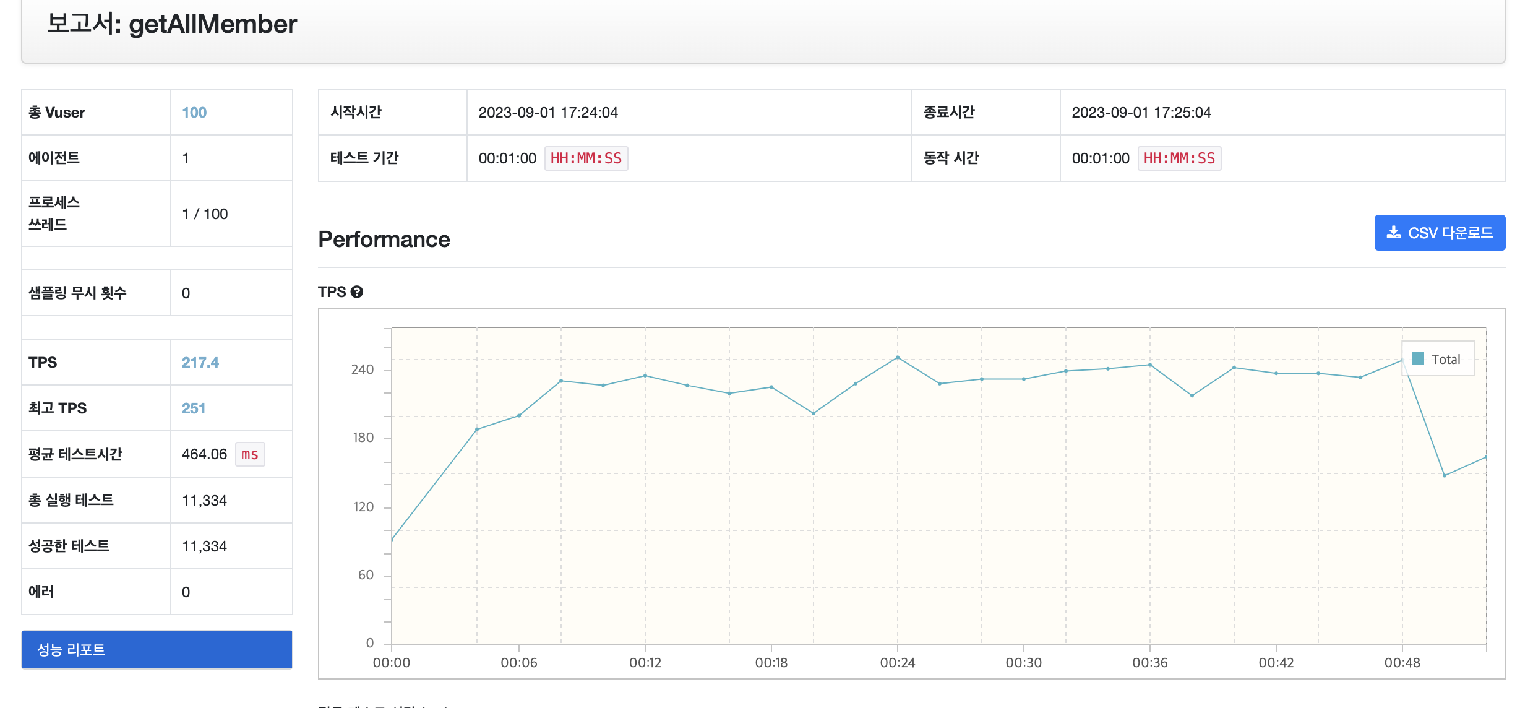Screen dimensions: 1533x708
Task: Click the CSV download icon
Action: 1393,233
